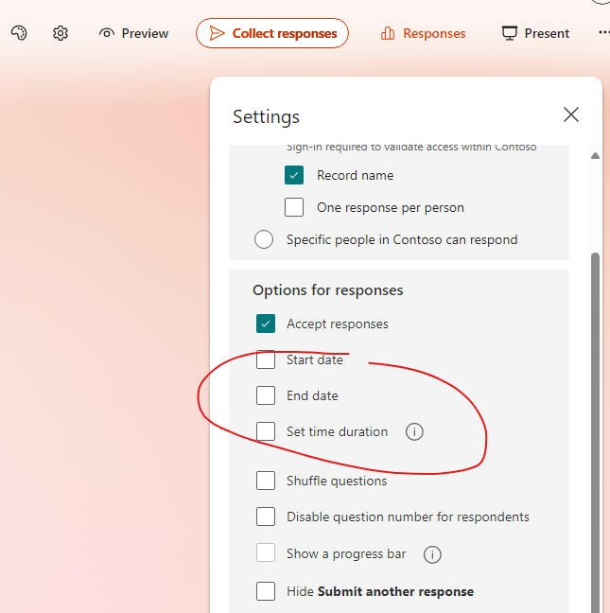Open the form Preview
The height and width of the screenshot is (613, 610).
pyautogui.click(x=133, y=33)
